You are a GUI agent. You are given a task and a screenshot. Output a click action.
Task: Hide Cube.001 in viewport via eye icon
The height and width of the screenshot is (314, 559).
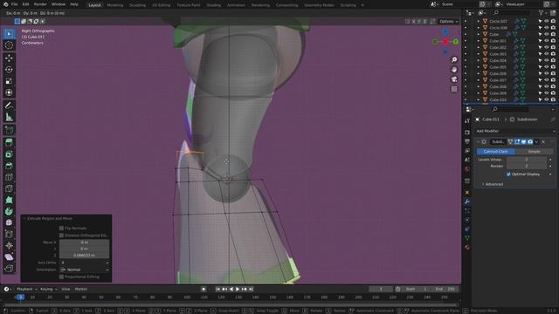(546, 41)
